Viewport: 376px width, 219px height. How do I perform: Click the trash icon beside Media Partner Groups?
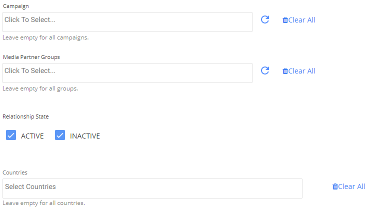click(x=285, y=71)
